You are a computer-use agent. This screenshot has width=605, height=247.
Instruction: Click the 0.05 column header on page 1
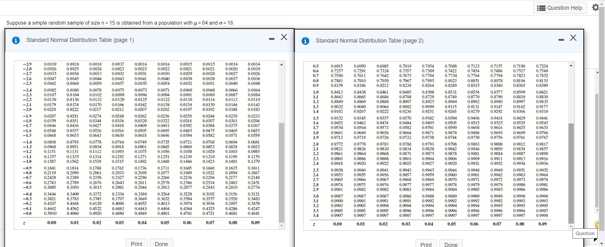[165, 222]
